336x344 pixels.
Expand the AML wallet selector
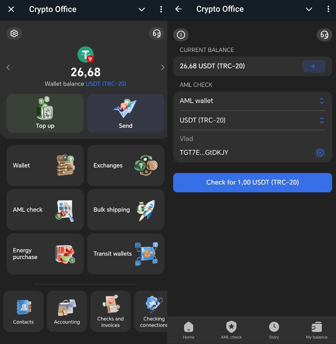pyautogui.click(x=322, y=101)
